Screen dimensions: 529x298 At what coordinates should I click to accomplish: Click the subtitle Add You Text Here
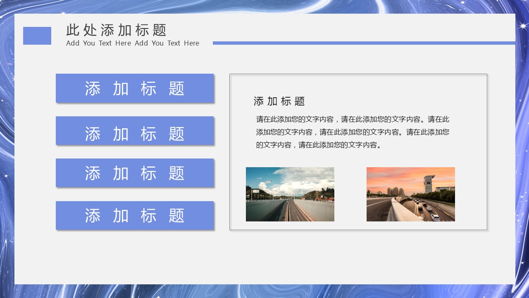coord(132,43)
